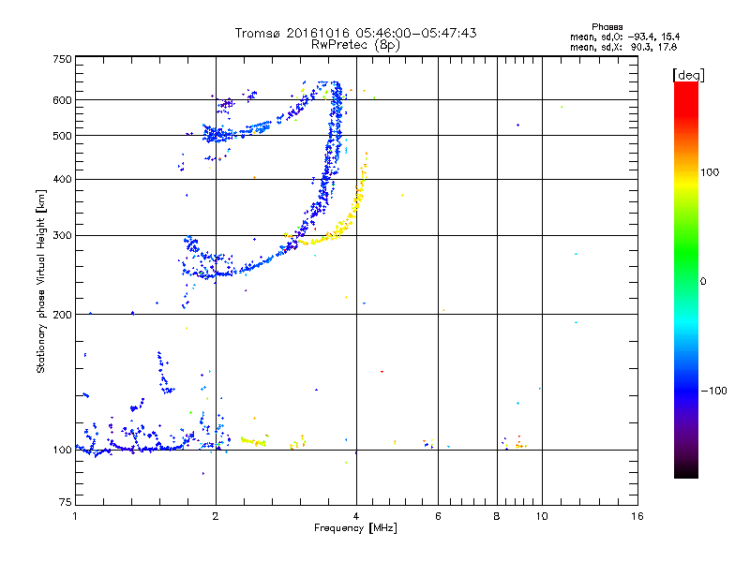The height and width of the screenshot is (562, 750).
Task: Click the y-axis tick label '300'
Action: pyautogui.click(x=62, y=235)
